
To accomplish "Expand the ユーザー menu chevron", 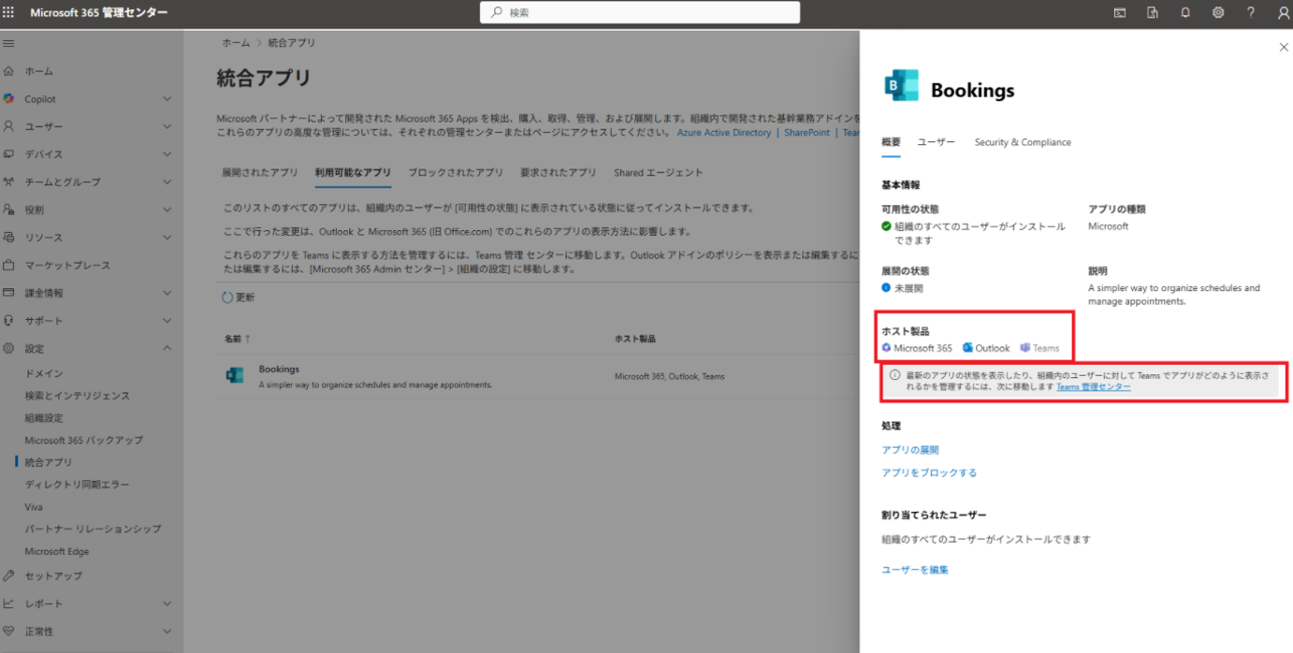I will 167,126.
